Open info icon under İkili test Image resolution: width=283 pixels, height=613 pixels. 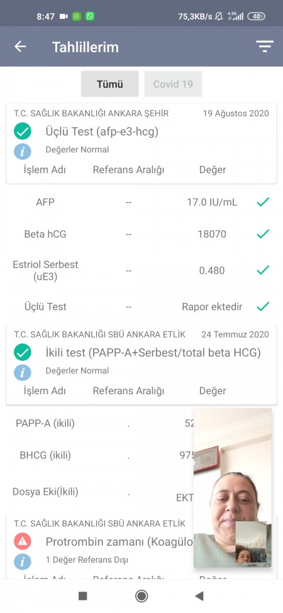pyautogui.click(x=22, y=372)
